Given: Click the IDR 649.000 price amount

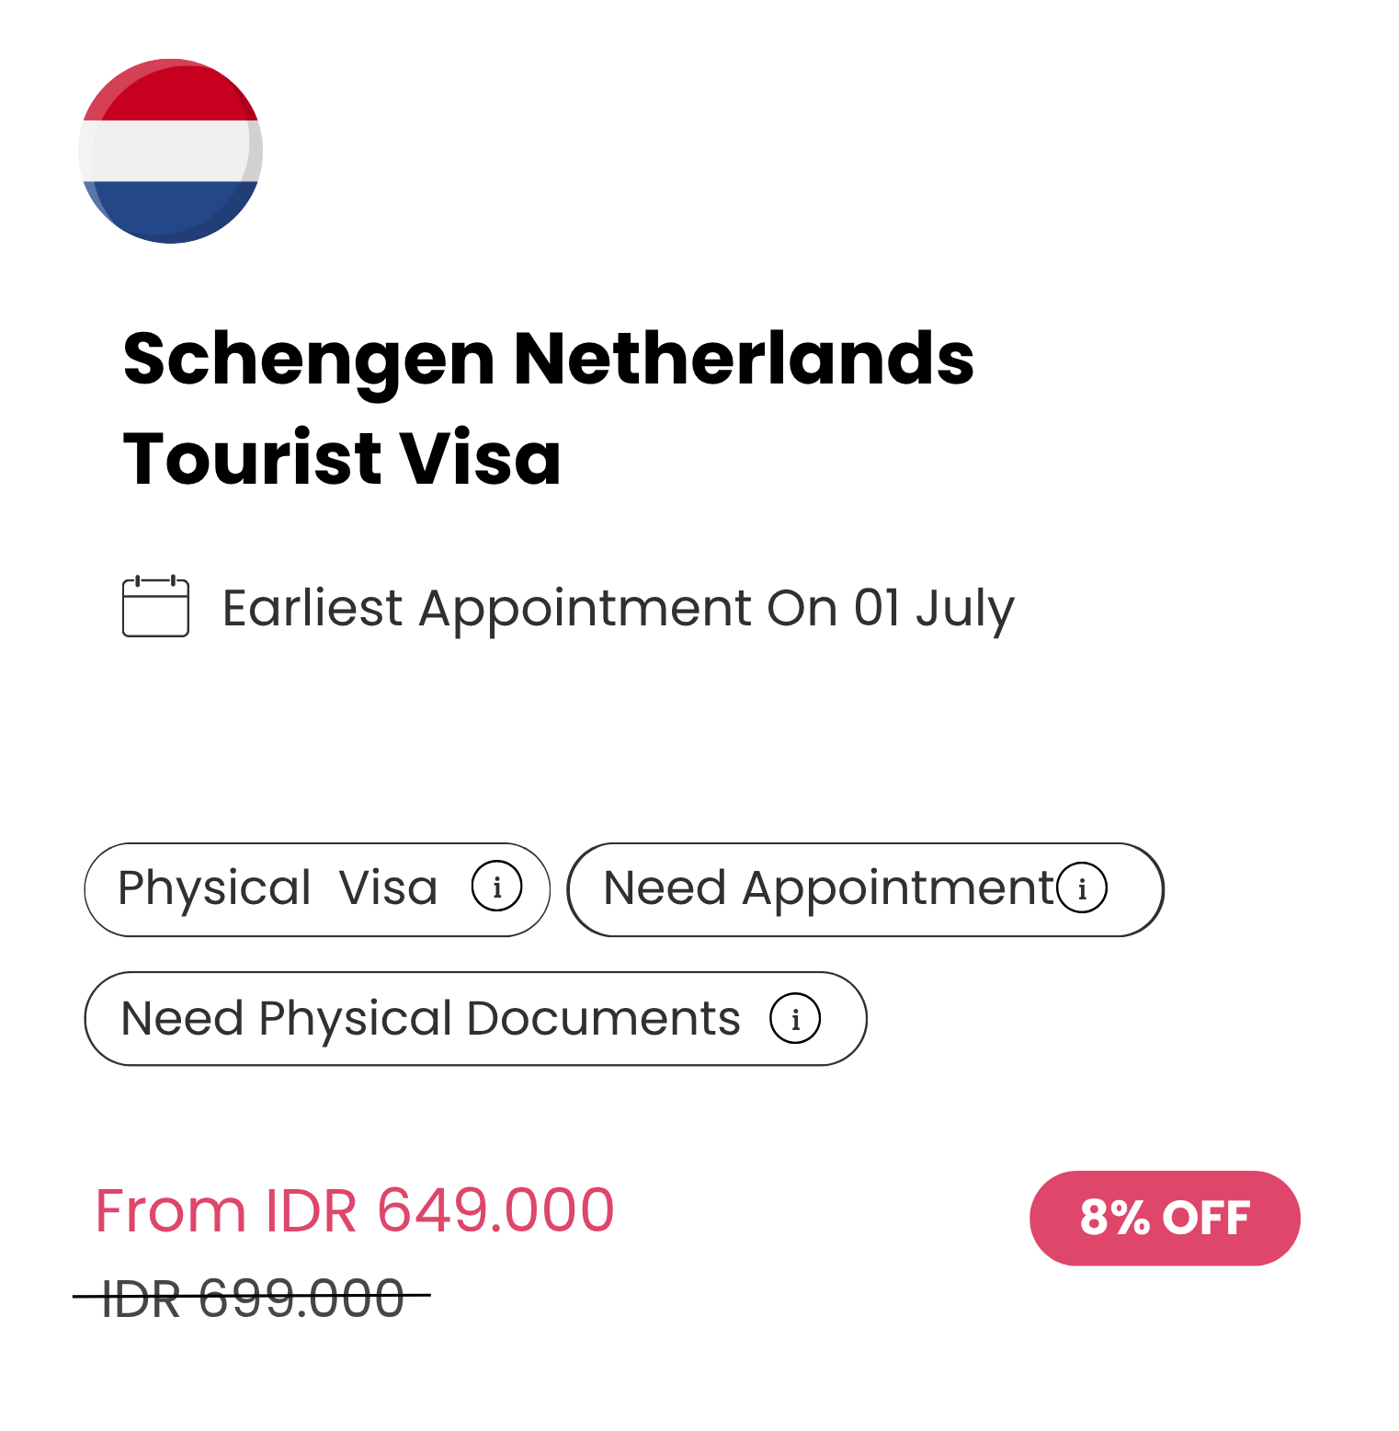Looking at the screenshot, I should click(439, 1210).
